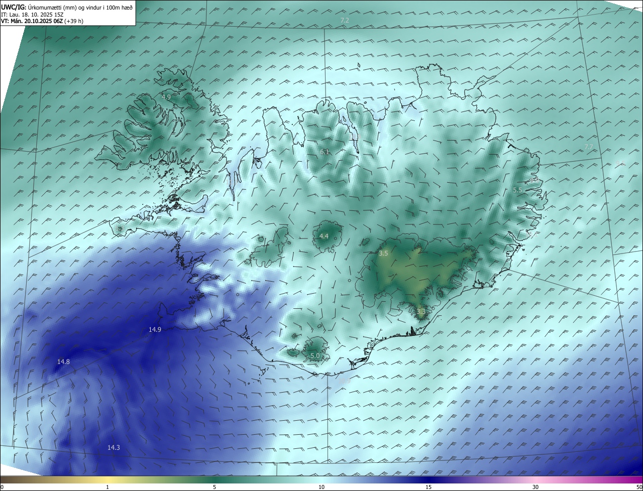Viewport: 643px width, 491px height.
Task: Click the 4.9 value over the Westfjords
Action: tap(166, 96)
